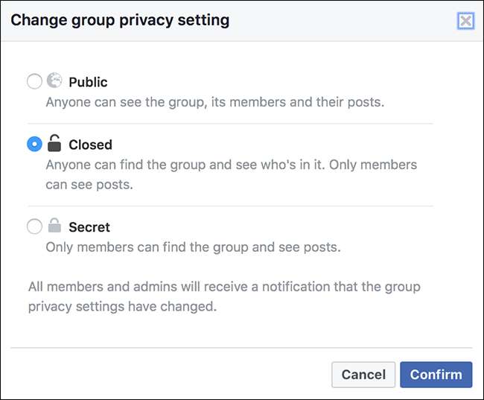Click the bold Public option label
484x400 pixels.
88,82
